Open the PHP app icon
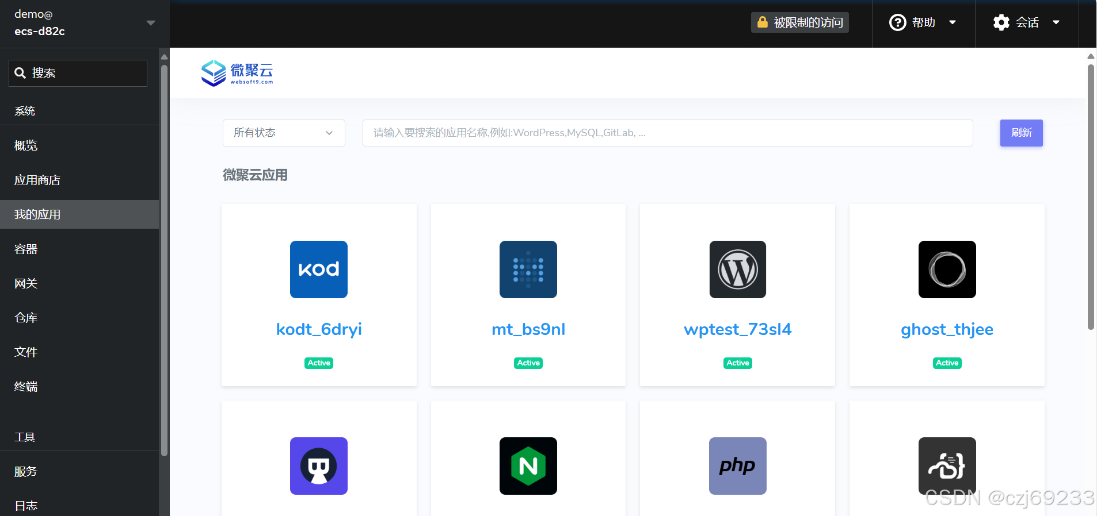This screenshot has width=1097, height=516. pyautogui.click(x=738, y=466)
